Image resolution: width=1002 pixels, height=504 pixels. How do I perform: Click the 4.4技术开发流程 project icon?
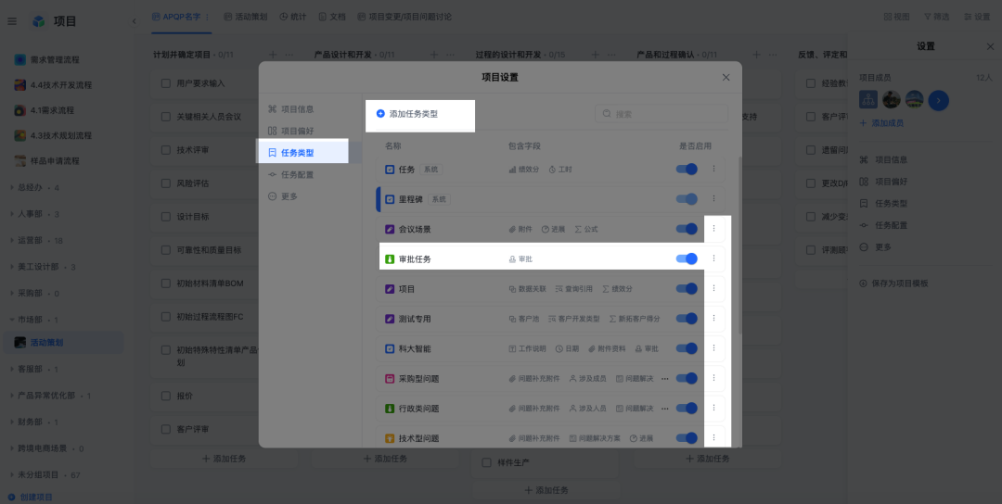click(20, 85)
